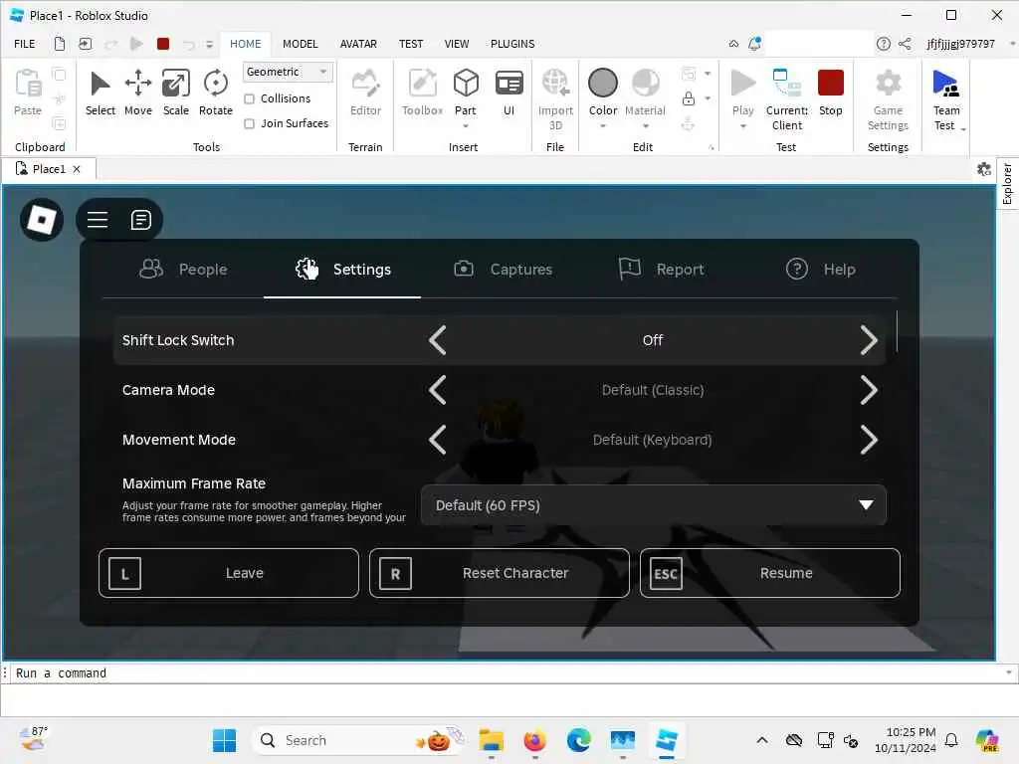Enable the Collisions checkbox
The image size is (1019, 764).
pyautogui.click(x=249, y=98)
